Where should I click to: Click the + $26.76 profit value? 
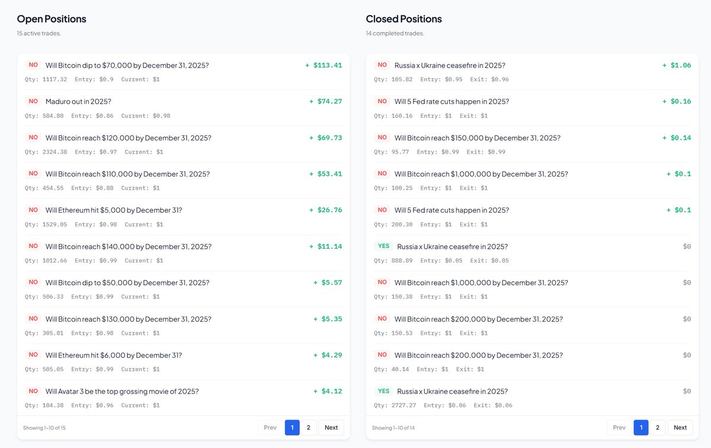coord(326,210)
